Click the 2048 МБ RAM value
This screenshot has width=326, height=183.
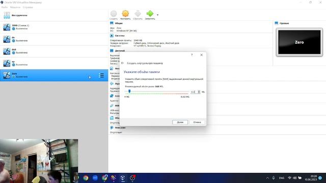click(138, 41)
